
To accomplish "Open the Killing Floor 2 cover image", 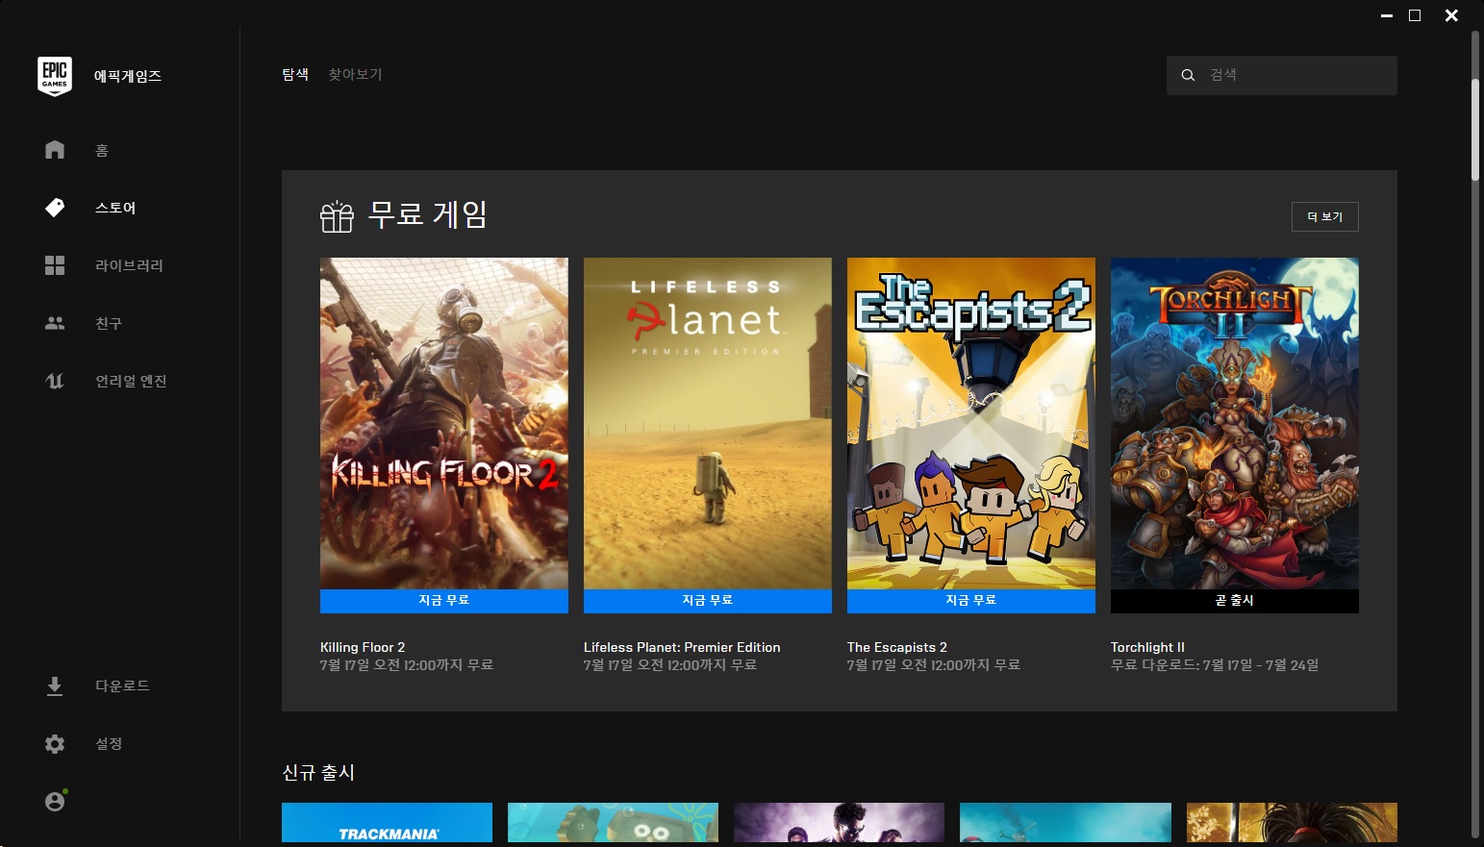I will click(444, 423).
